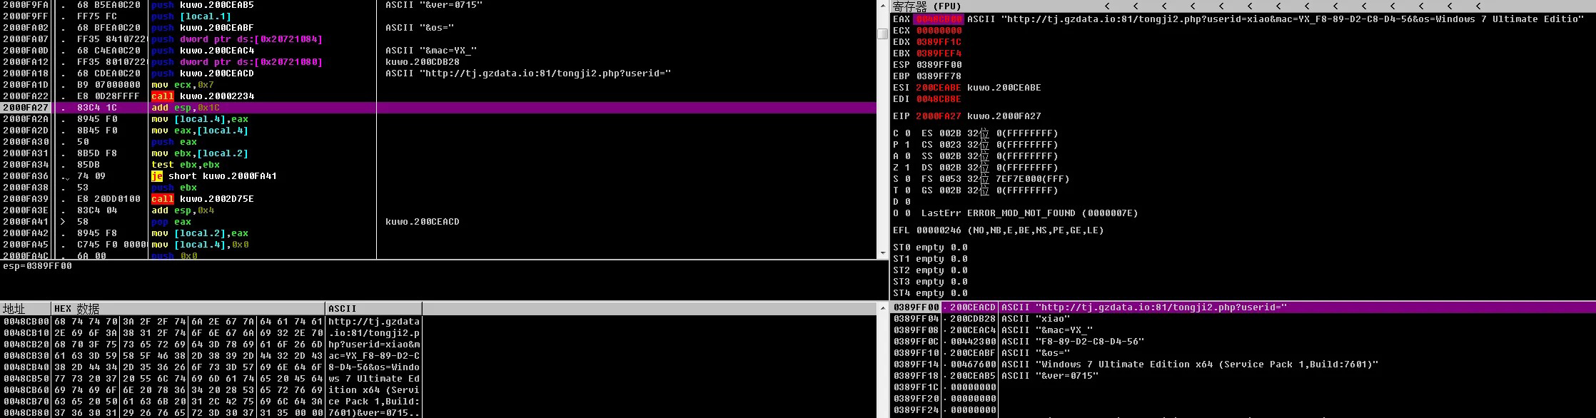Select the call kuwo.2002D75E instruction line
1596x418 pixels.
[x=203, y=199]
